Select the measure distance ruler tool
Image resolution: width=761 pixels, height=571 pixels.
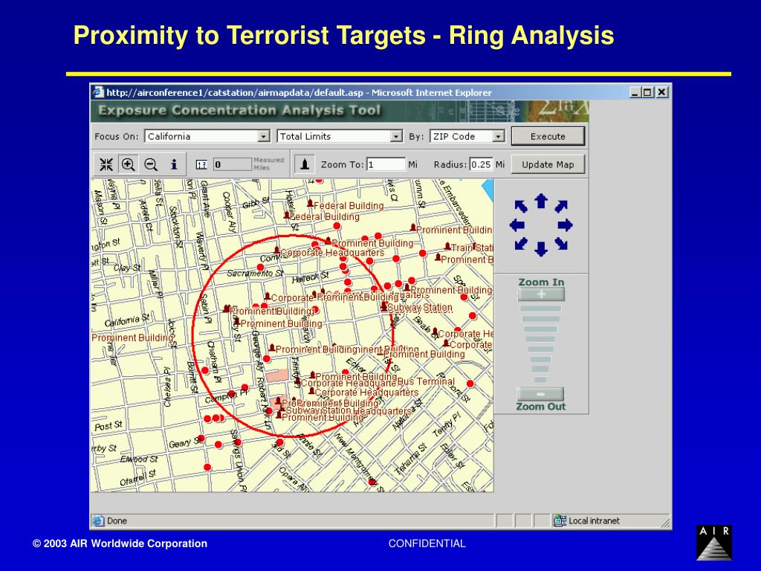coord(201,164)
